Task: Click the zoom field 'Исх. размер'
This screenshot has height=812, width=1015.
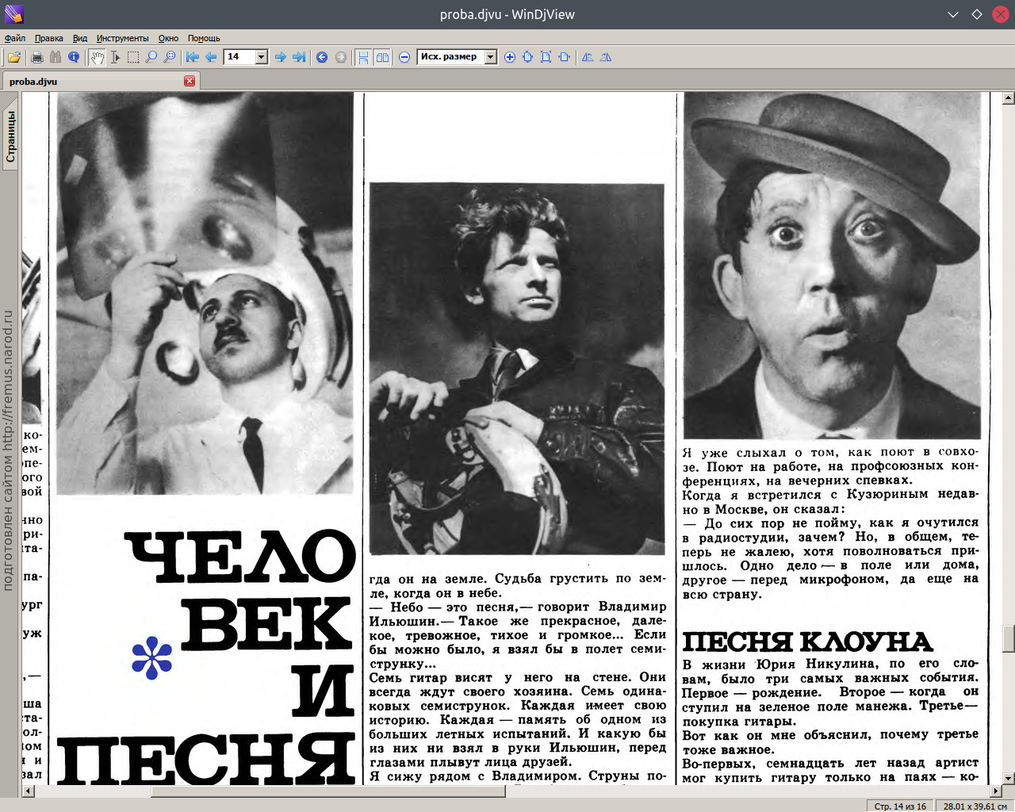Action: coord(450,57)
